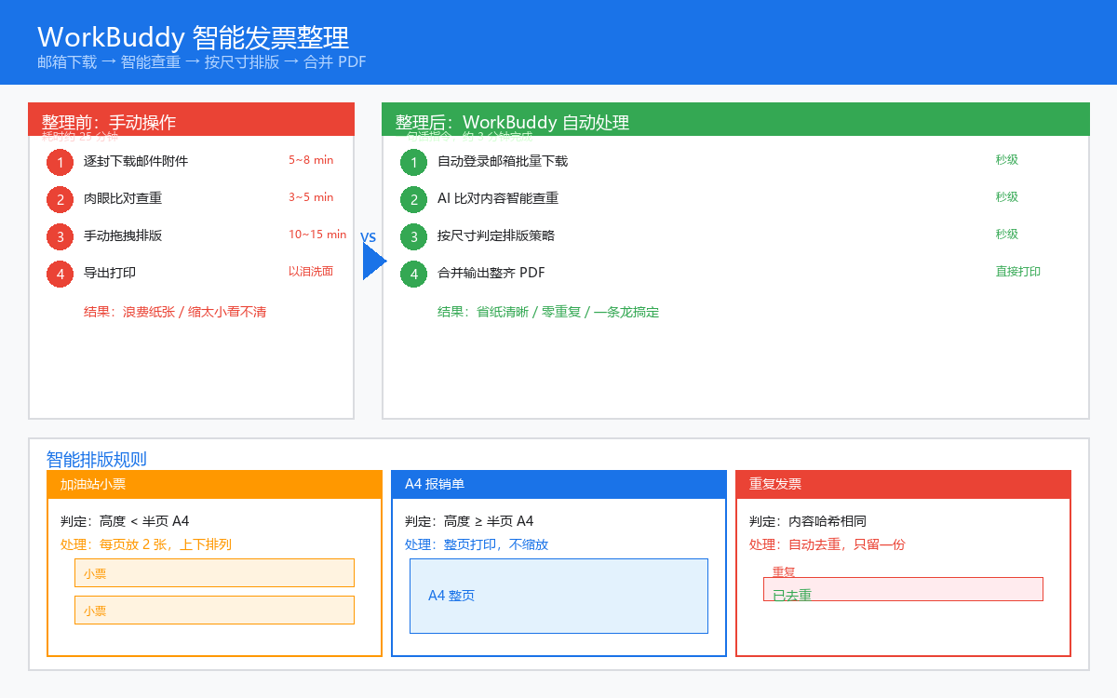Click the text 手动拖拽排版
This screenshot has width=1117, height=698.
click(x=123, y=235)
